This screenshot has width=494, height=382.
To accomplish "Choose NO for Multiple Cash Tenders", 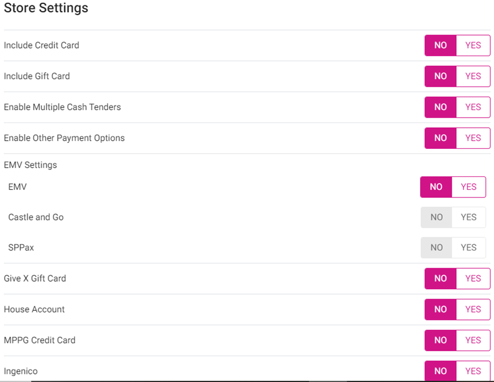I will (x=441, y=107).
